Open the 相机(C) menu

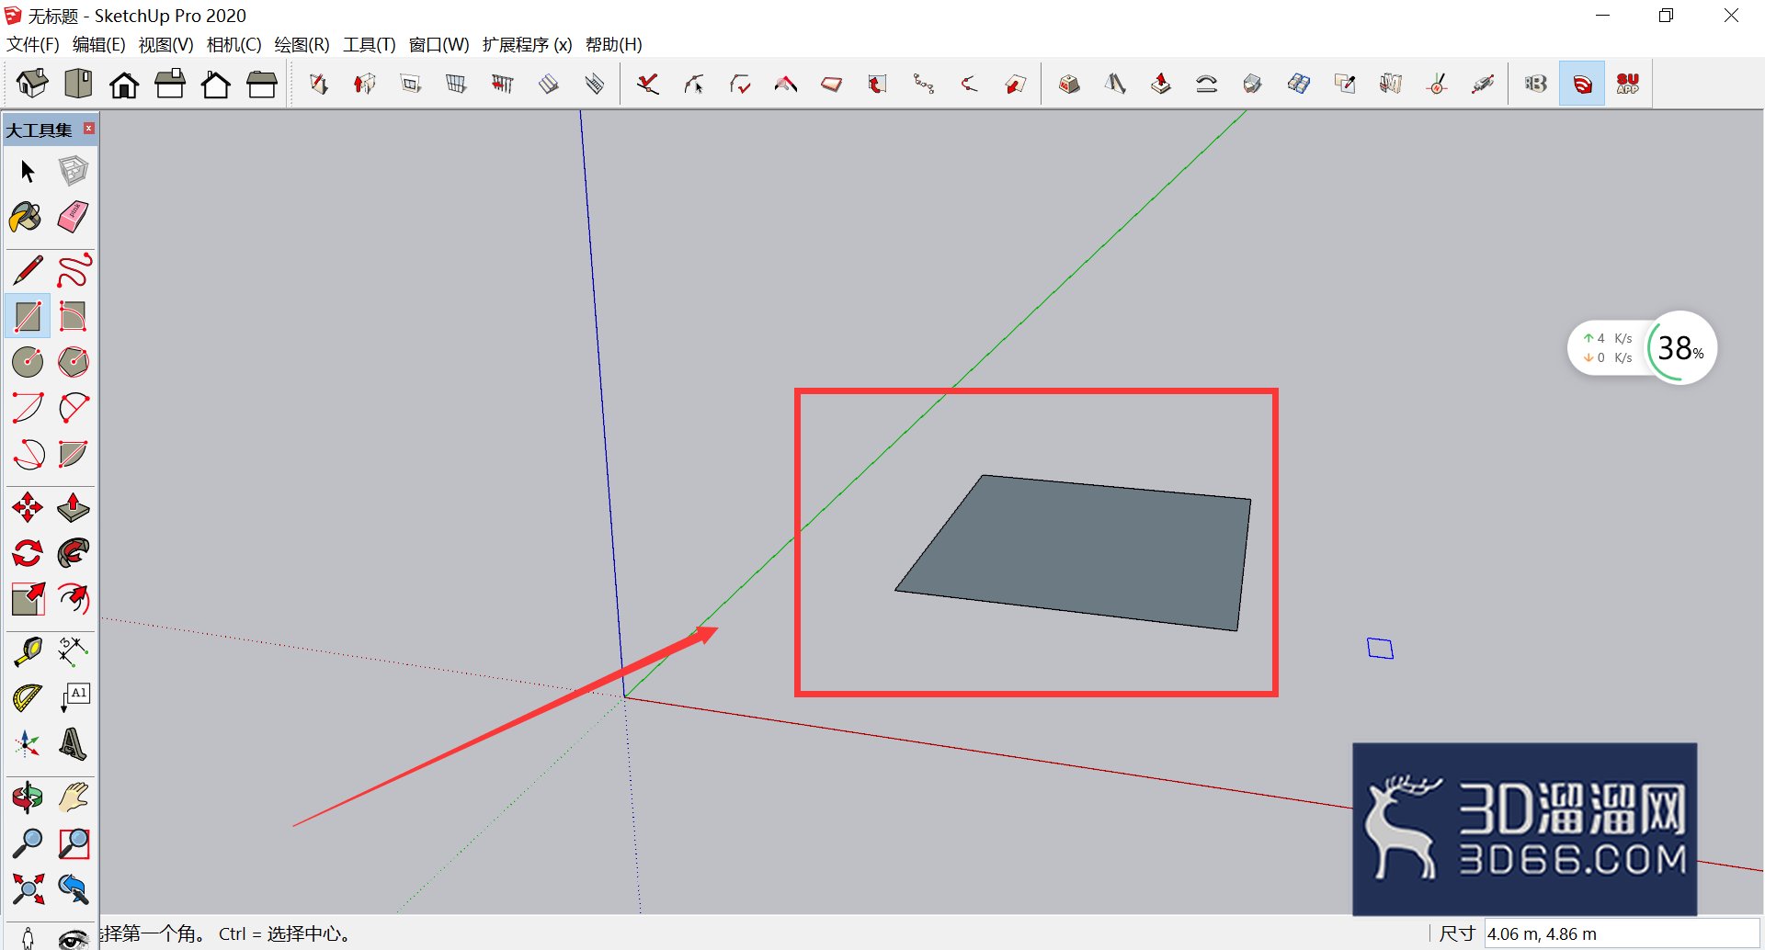[233, 44]
